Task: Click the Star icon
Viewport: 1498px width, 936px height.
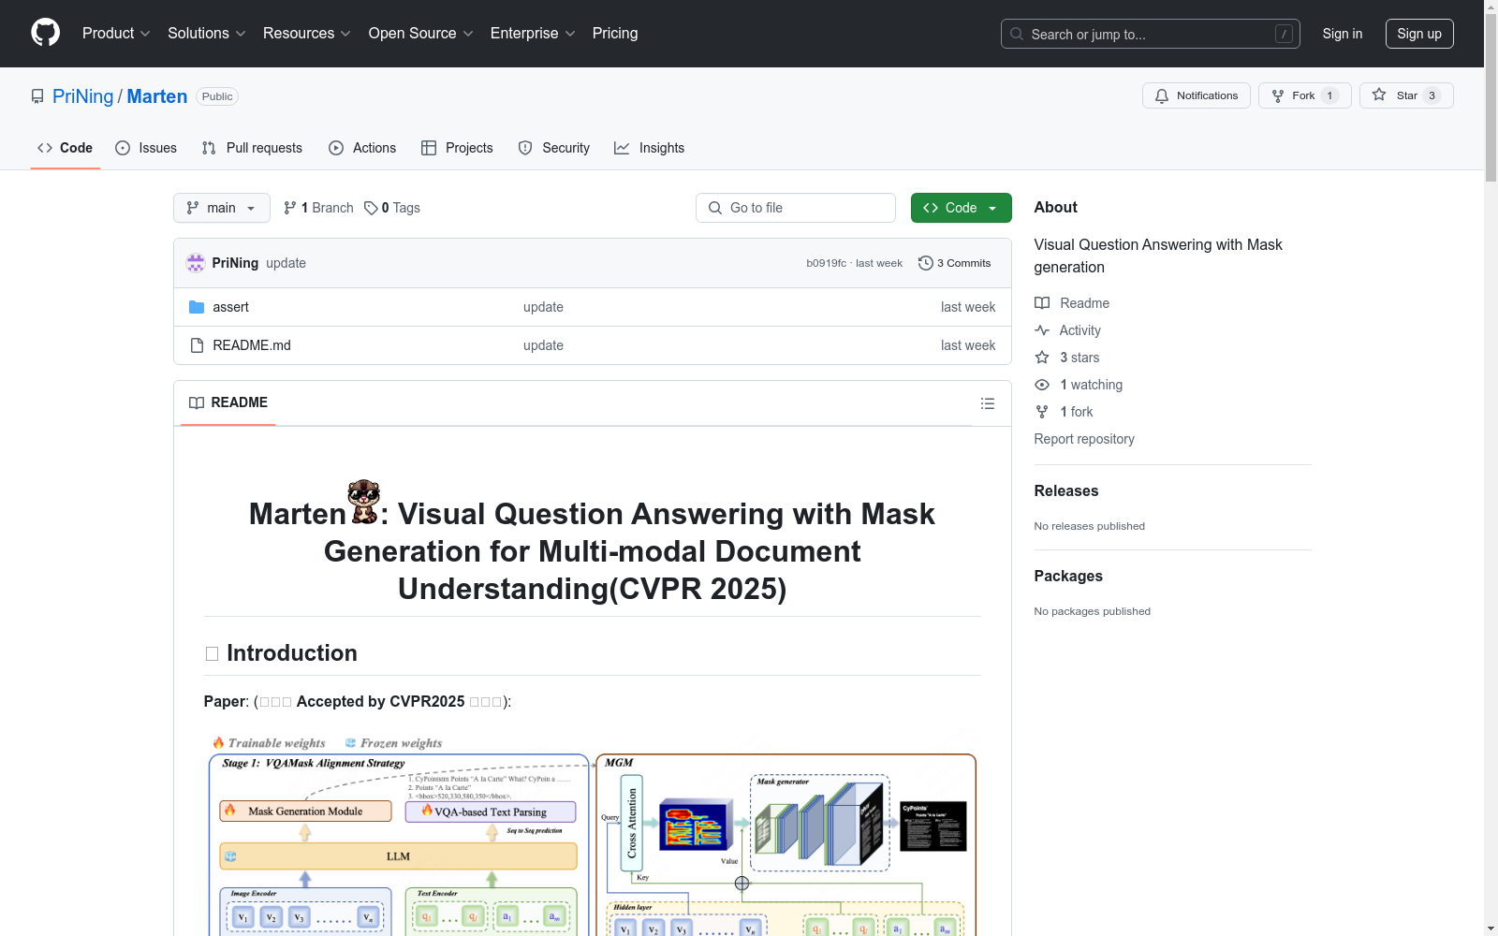Action: point(1379,95)
